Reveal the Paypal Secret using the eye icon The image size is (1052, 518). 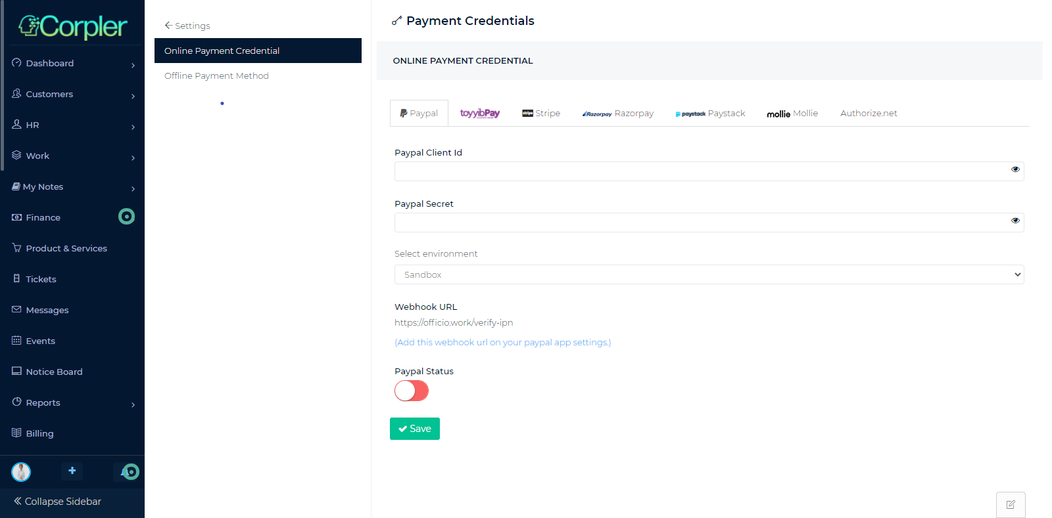pyautogui.click(x=1015, y=221)
